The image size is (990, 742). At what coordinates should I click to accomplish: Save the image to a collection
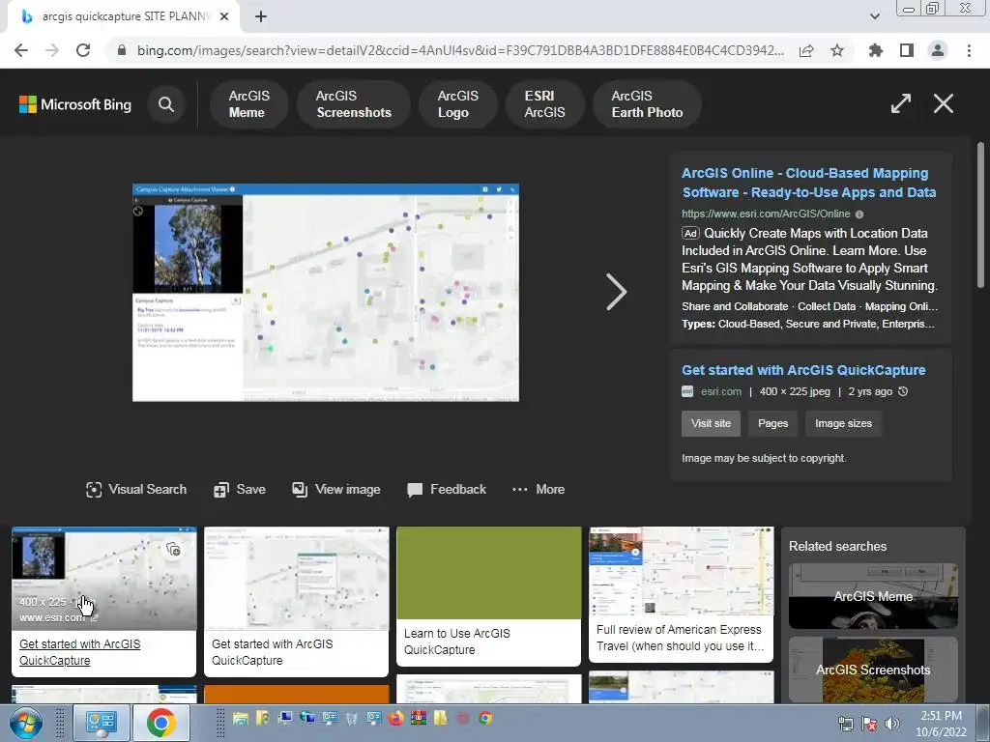(x=240, y=490)
